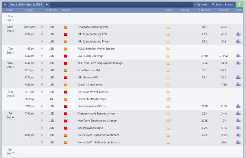Toggle alert bell for Fed Chair Powell Speaks
Image resolution: width=246 pixels, height=158 pixels.
click(42, 92)
